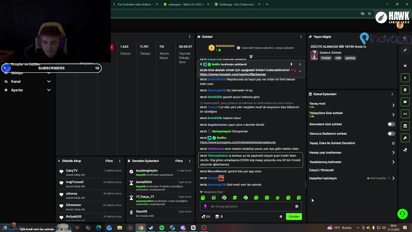Open Yapay Zeka ile Sohbet Denetimi external link
Image resolution: width=412 pixels, height=232 pixels.
pos(393,143)
